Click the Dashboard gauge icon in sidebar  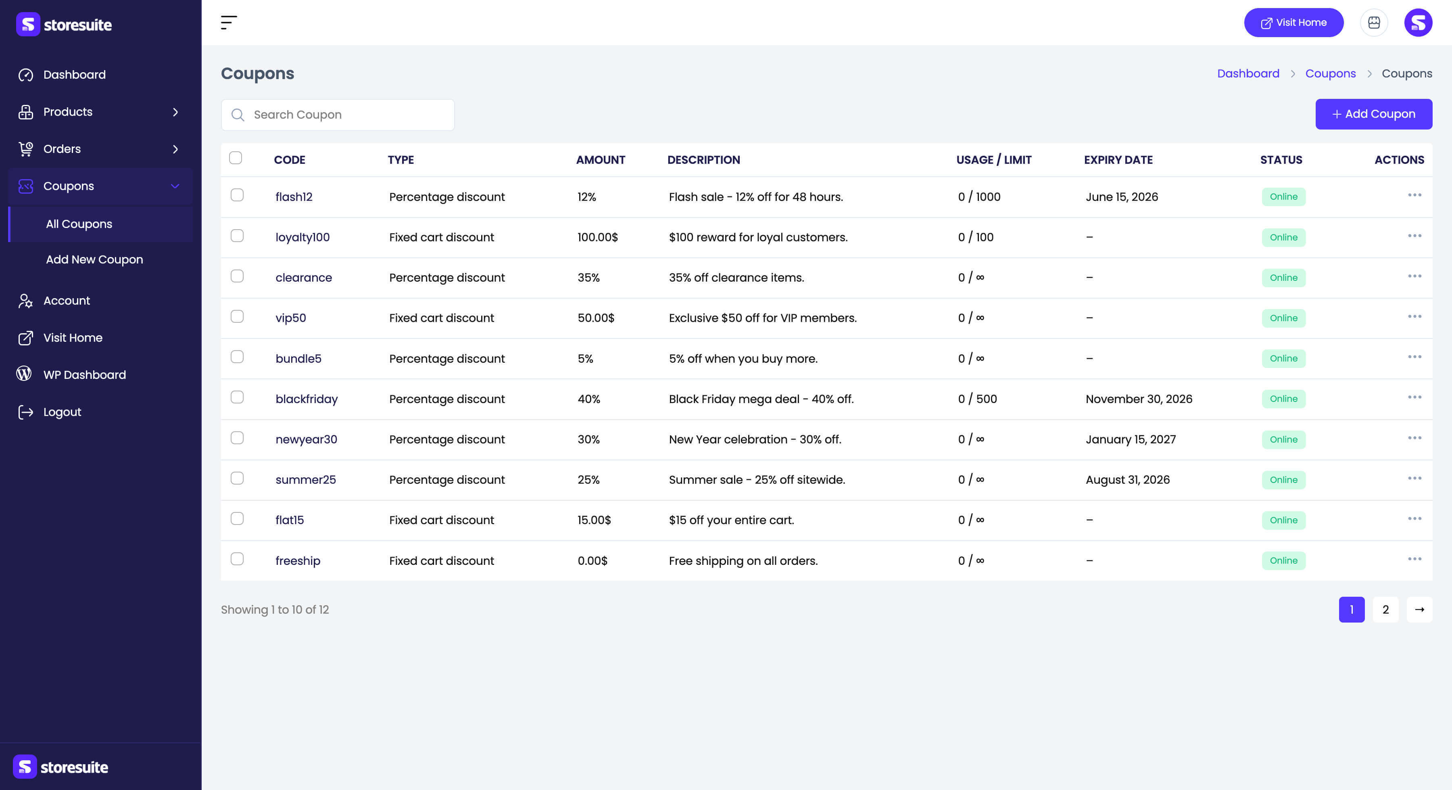[x=25, y=75]
